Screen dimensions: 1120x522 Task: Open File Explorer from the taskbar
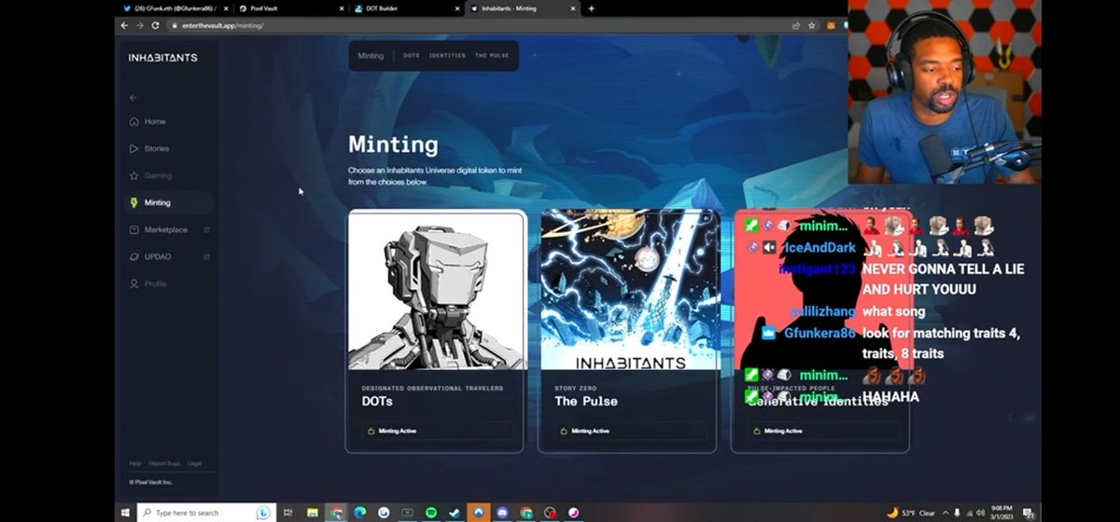coord(313,513)
